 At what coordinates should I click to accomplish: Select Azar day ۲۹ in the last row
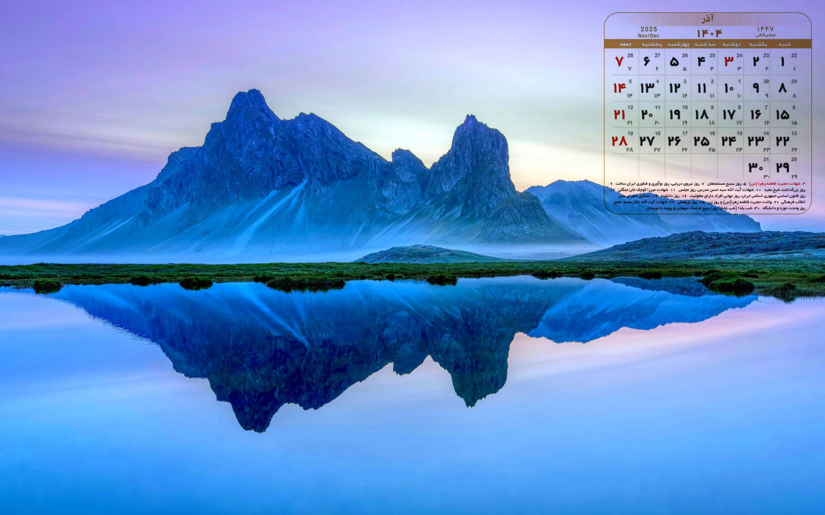[x=783, y=167]
